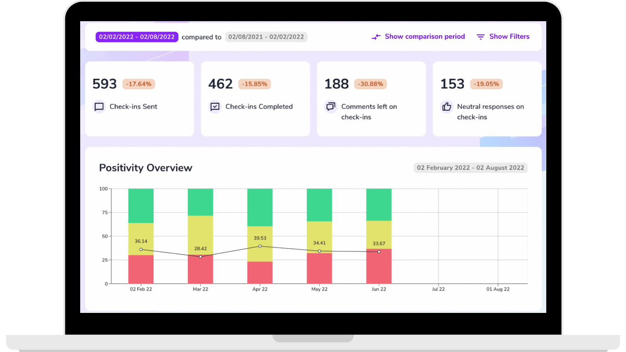Click the filter lines icon
This screenshot has width=626, height=352.
480,37
